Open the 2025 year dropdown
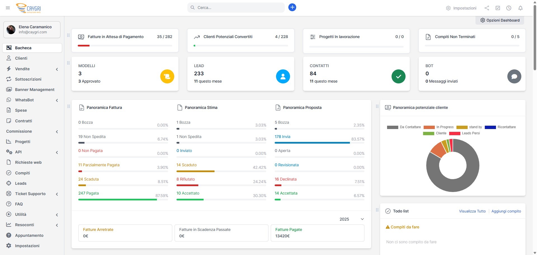 [352, 219]
